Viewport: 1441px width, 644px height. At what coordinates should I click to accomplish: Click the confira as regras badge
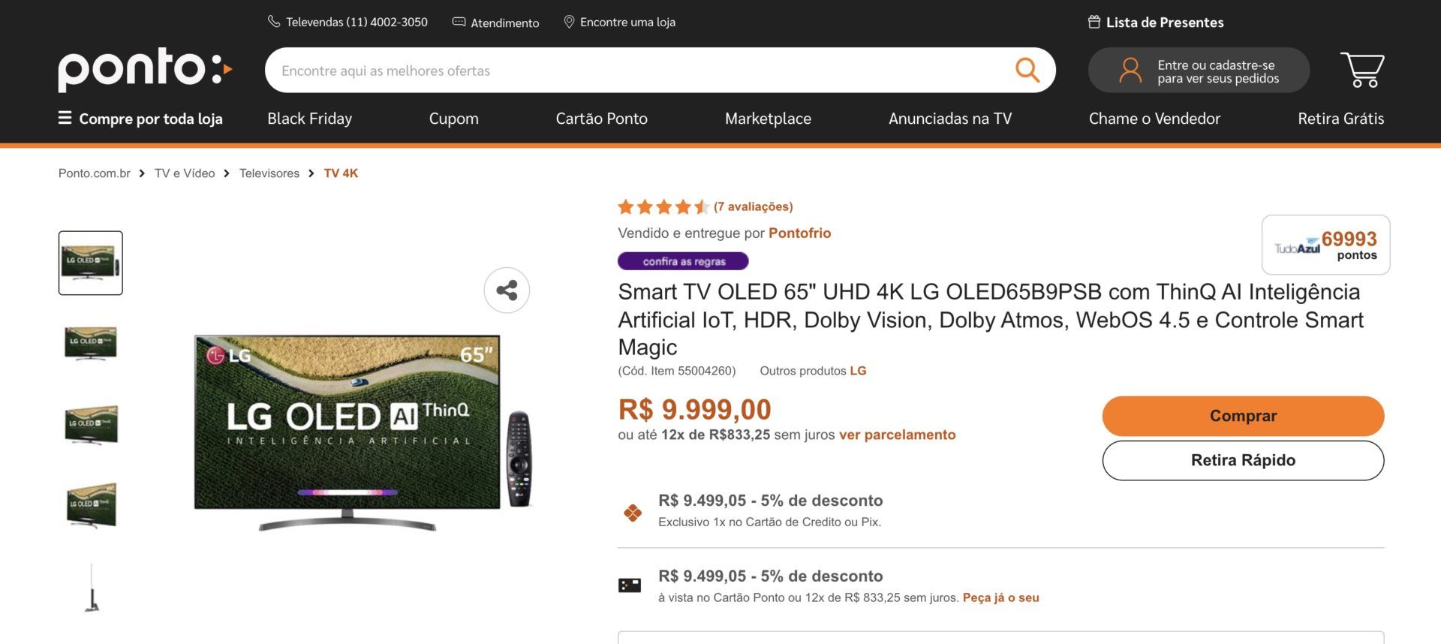[683, 261]
